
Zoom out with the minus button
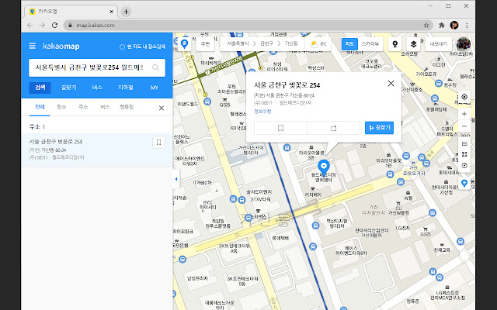[464, 126]
